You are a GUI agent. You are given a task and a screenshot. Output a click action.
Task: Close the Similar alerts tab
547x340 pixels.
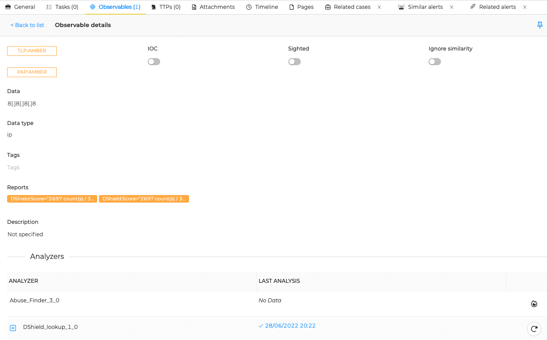tap(452, 7)
